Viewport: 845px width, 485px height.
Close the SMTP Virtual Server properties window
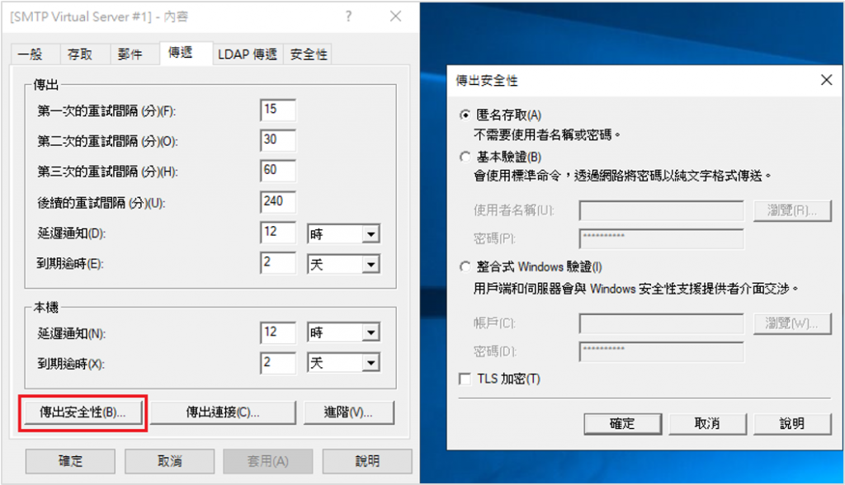click(395, 16)
